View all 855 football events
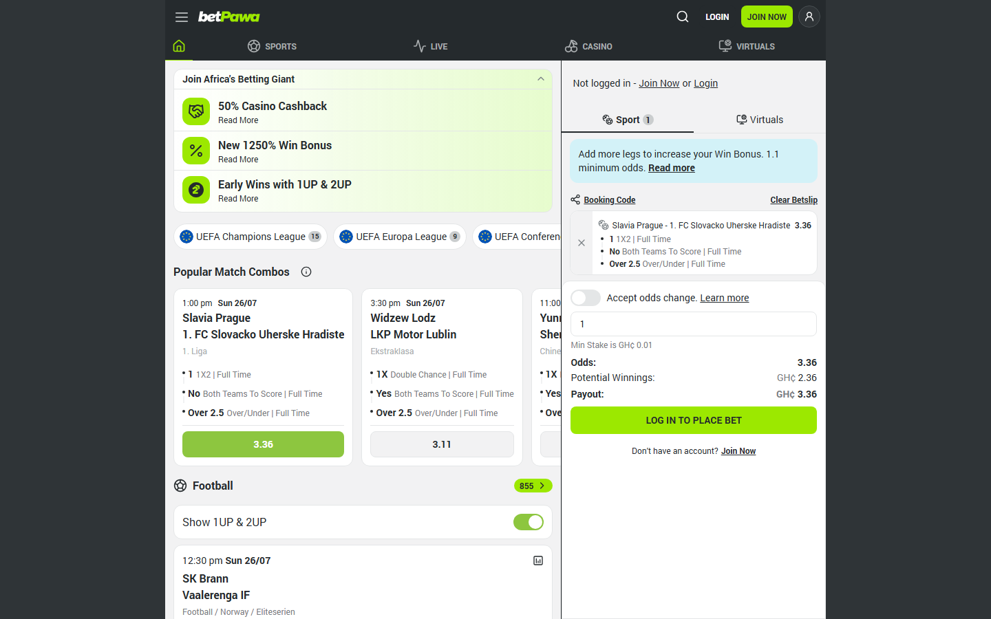991x619 pixels. (533, 486)
